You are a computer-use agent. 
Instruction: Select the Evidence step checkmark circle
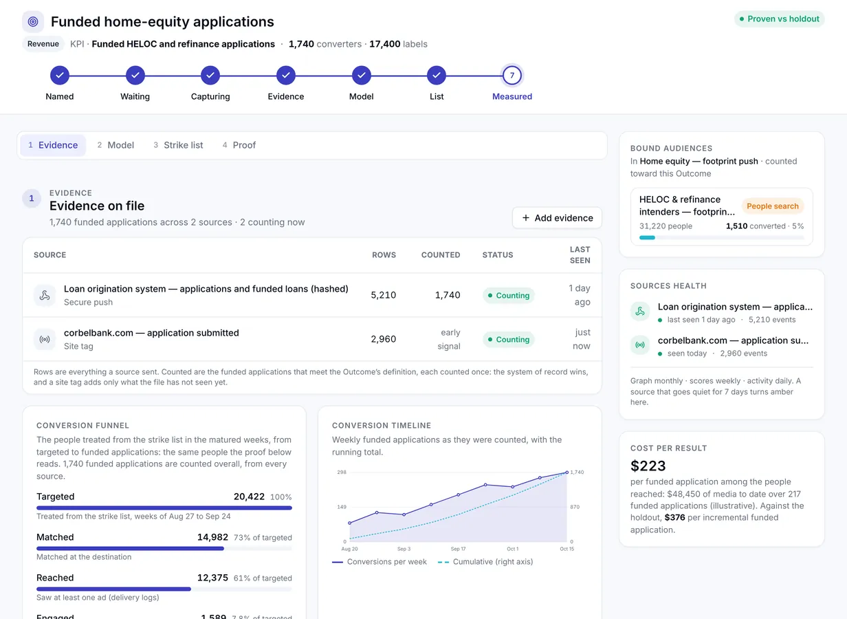coord(286,76)
